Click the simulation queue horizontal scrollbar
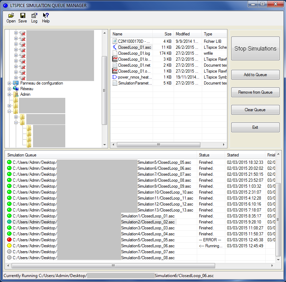 point(140,266)
